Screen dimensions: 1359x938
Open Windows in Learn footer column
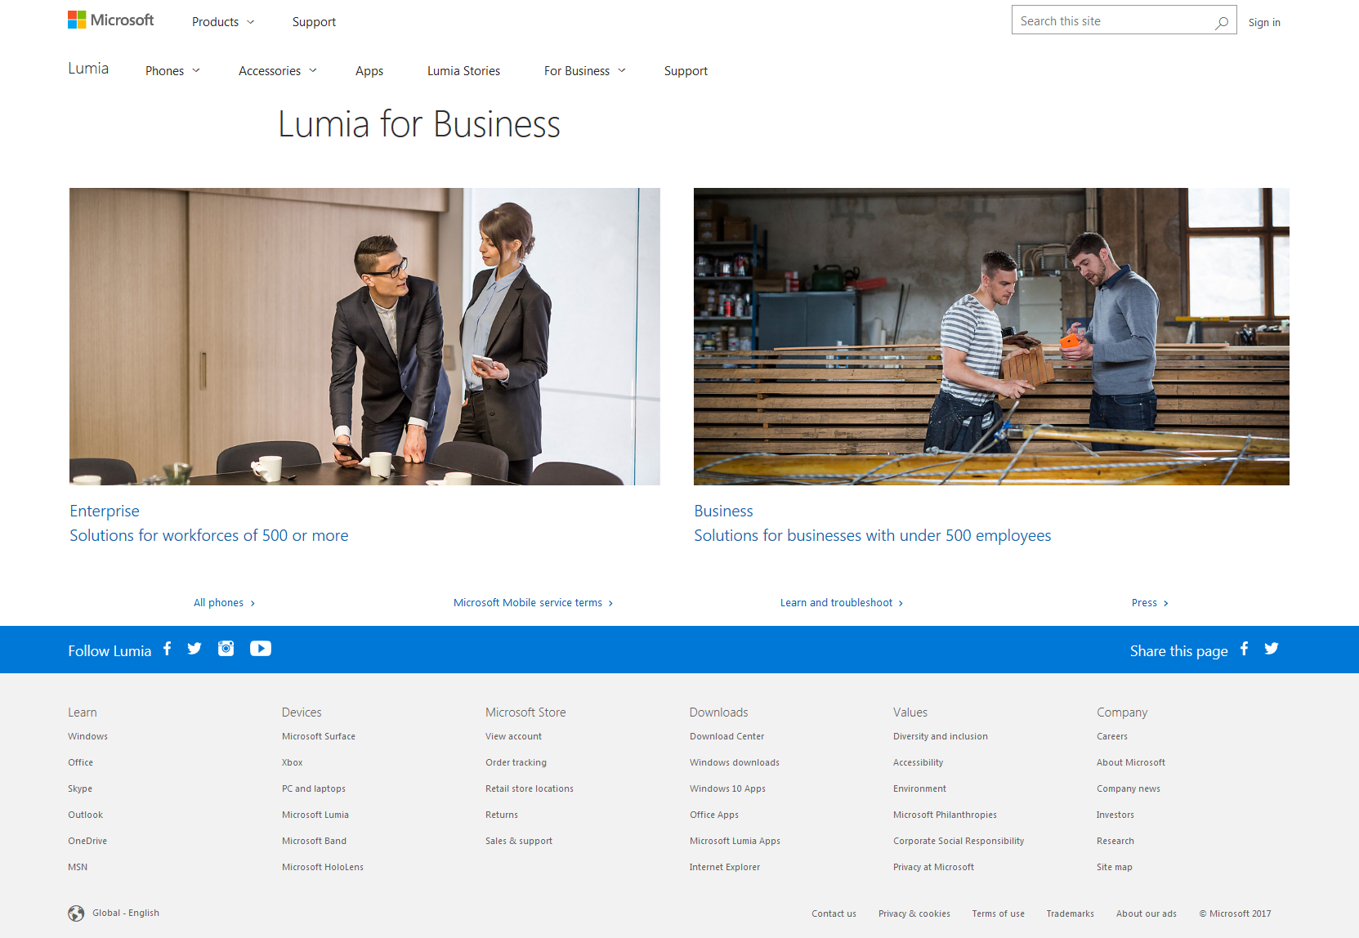pyautogui.click(x=87, y=736)
